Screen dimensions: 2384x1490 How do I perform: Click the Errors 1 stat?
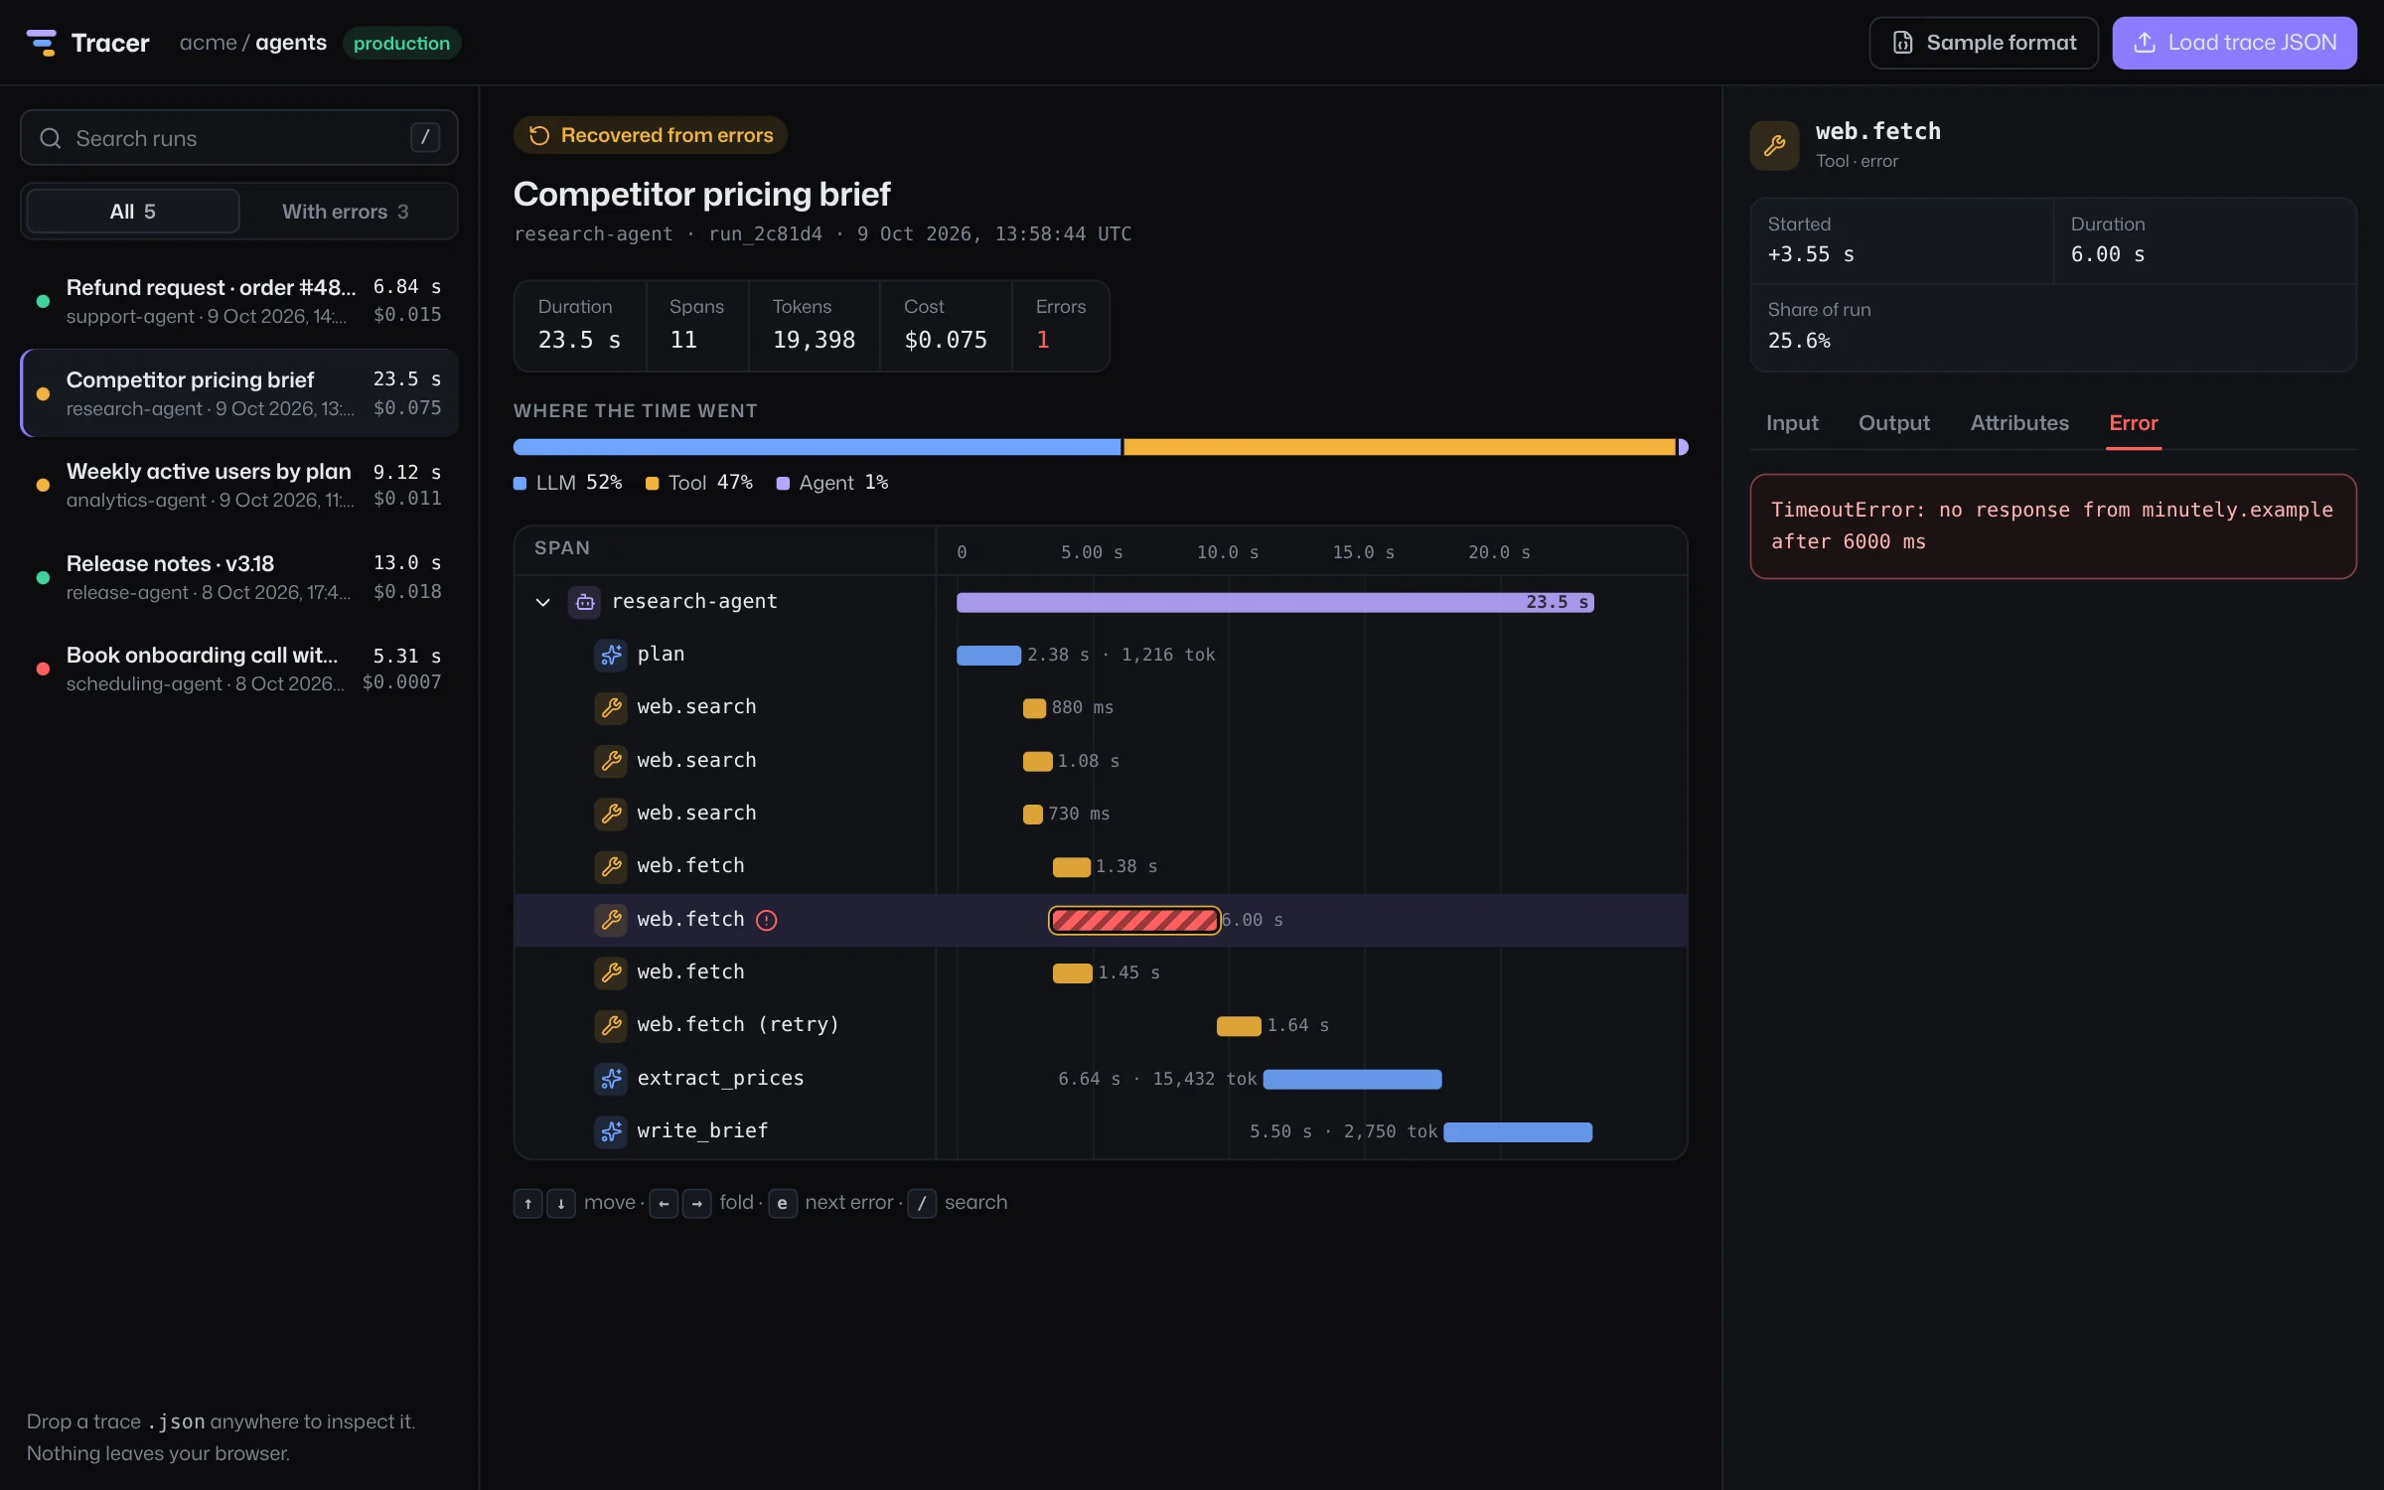pos(1061,326)
